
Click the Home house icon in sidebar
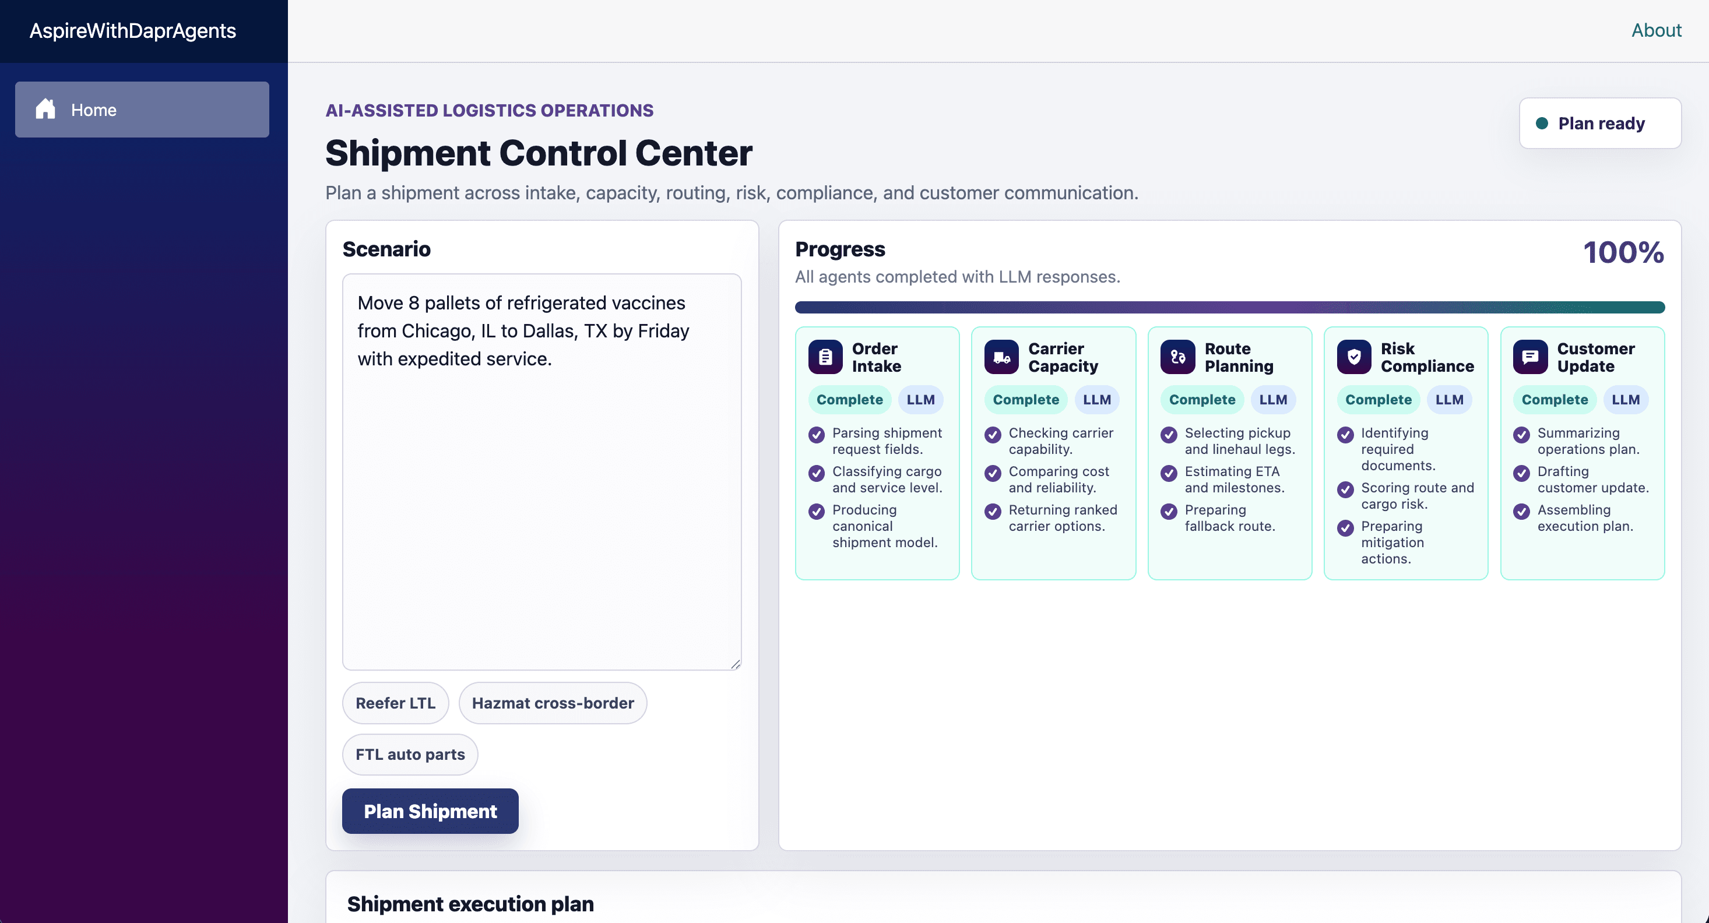click(45, 110)
